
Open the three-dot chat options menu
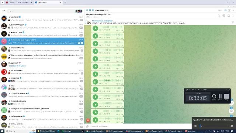tap(233, 16)
